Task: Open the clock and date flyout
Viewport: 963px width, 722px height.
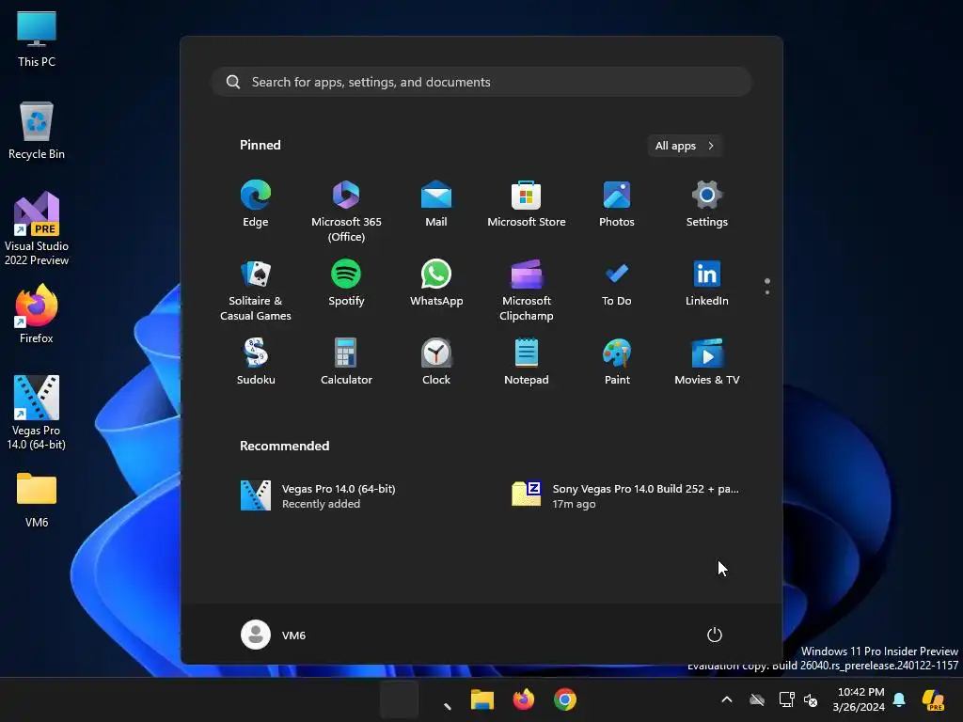Action: pos(860,699)
